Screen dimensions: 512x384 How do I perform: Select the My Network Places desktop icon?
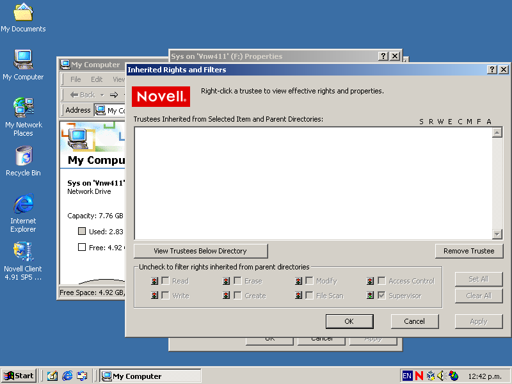23,117
